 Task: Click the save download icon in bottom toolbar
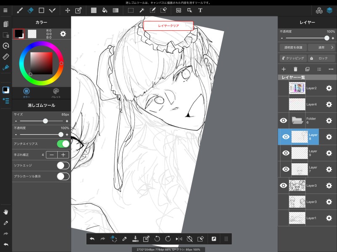(x=135, y=239)
